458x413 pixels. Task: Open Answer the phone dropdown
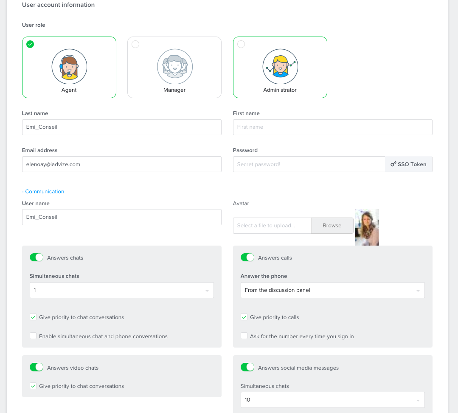tap(333, 290)
